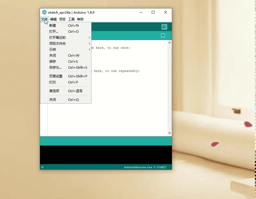The width and height of the screenshot is (256, 199).
Task: Select 保存 to save the sketch
Action: [66, 62]
